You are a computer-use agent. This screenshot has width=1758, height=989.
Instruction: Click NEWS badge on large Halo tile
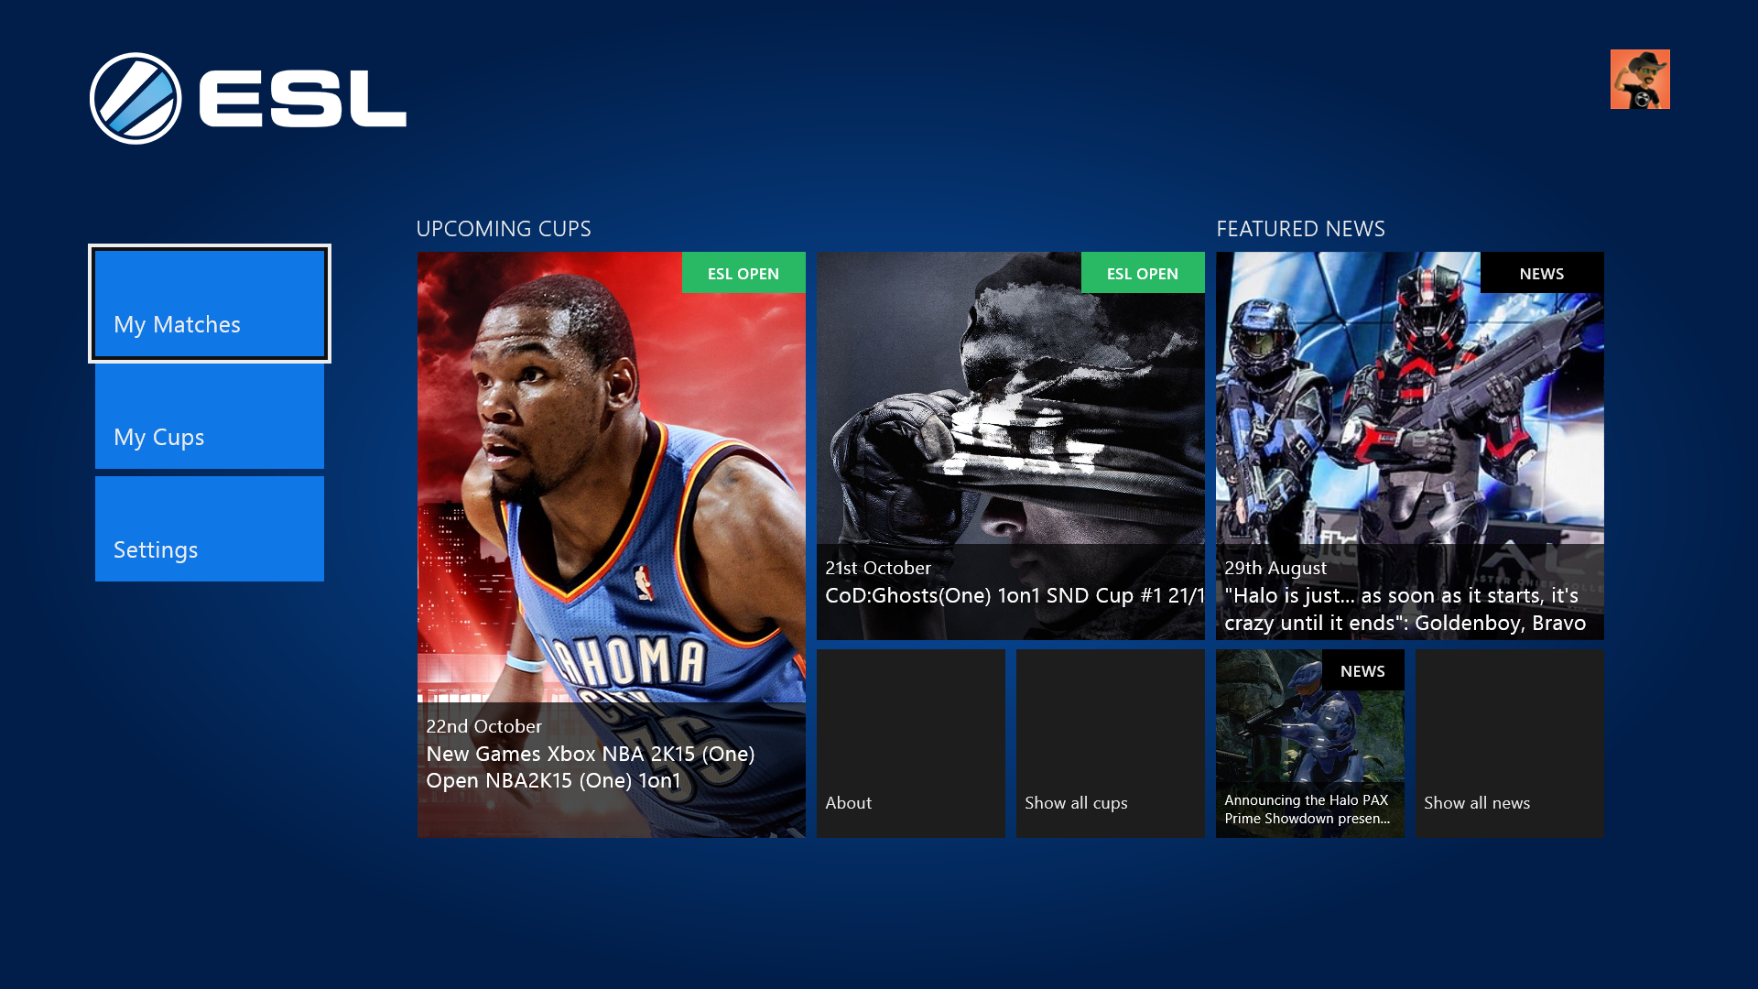coord(1541,273)
